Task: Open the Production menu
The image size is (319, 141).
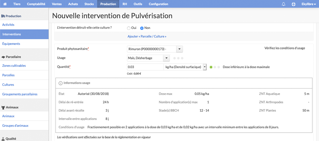Action: click(108, 4)
